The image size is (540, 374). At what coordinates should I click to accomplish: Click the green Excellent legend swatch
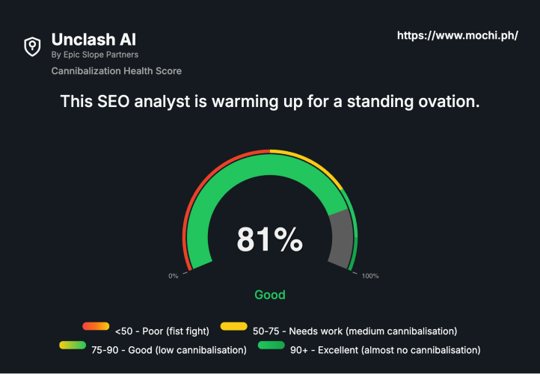(x=271, y=346)
